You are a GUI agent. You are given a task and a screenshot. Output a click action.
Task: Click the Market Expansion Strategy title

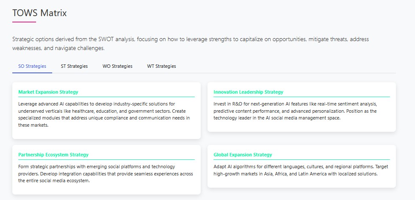(48, 92)
